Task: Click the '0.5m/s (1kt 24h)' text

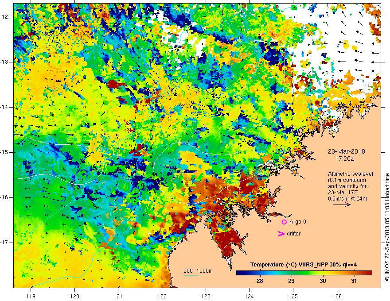Action: point(347,199)
